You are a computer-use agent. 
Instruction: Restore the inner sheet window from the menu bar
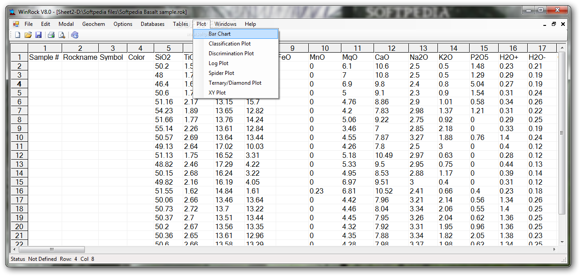tap(554, 24)
